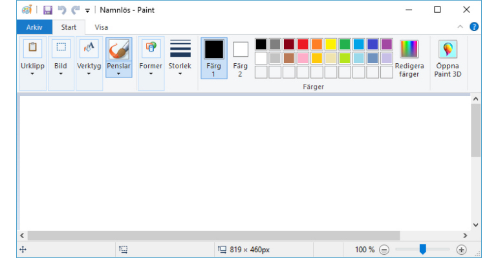Select Färg 2 as active color
This screenshot has height=258, width=498.
[x=241, y=59]
